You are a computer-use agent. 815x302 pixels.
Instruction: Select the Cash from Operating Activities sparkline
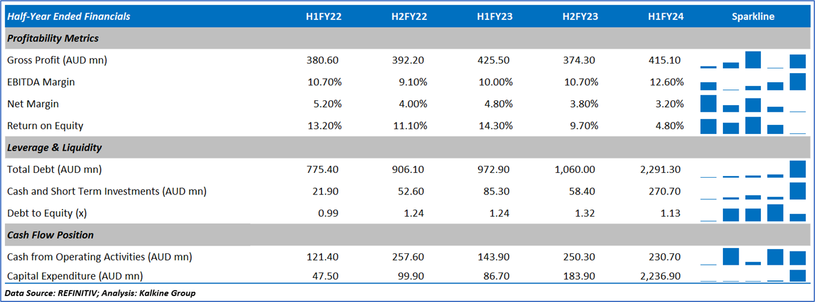click(x=753, y=257)
